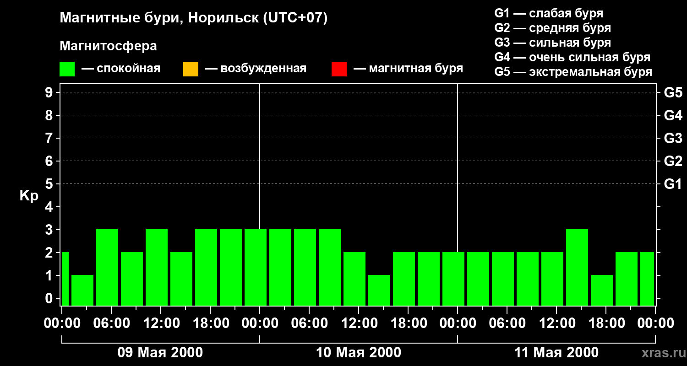Click the green 'спокойная' legend swatch

[67, 69]
